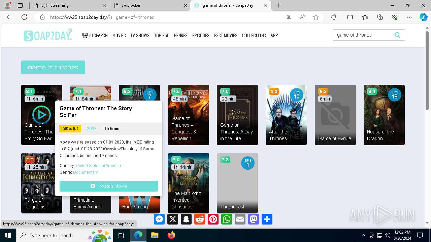Open the Read aloud icon

click(x=302, y=17)
